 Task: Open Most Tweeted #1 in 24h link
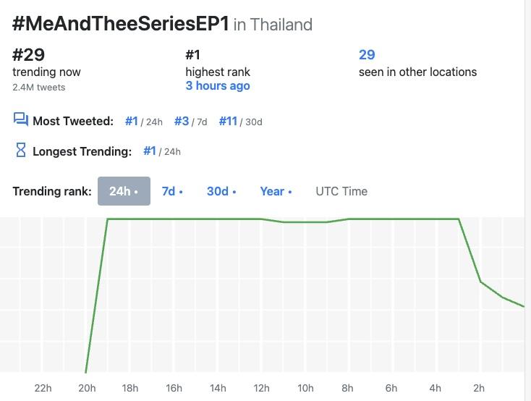(x=131, y=121)
